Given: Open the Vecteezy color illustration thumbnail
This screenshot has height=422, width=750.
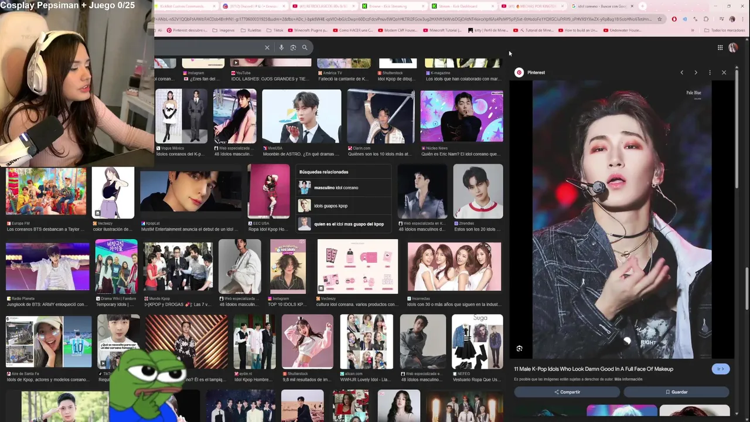Looking at the screenshot, I should click(113, 193).
